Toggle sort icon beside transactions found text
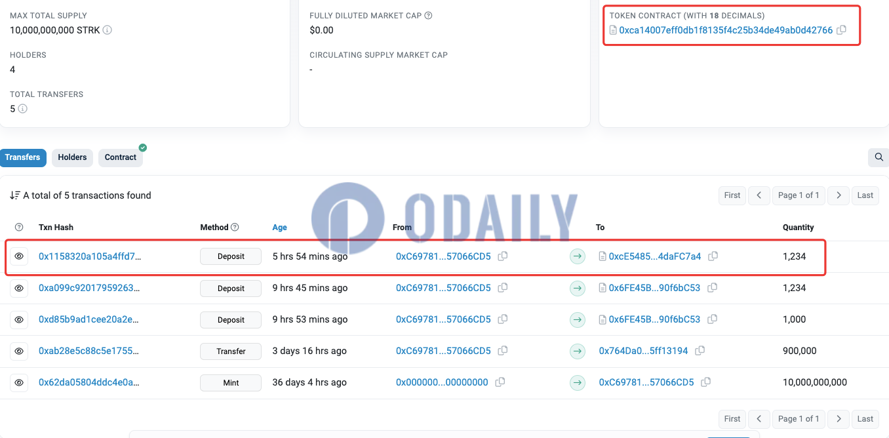The width and height of the screenshot is (889, 438). [x=15, y=195]
